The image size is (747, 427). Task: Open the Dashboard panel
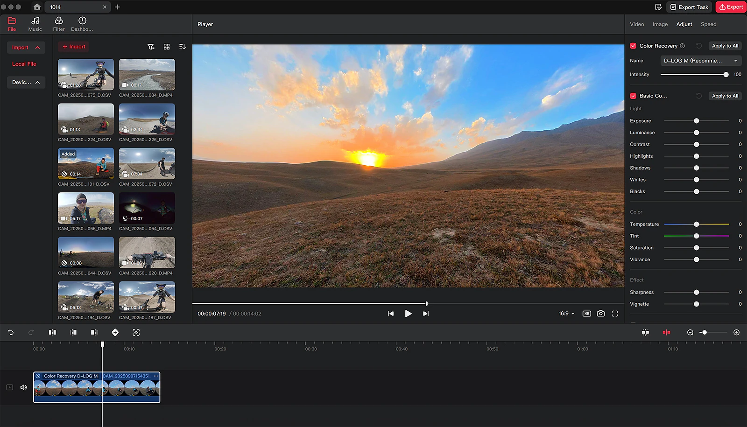[x=82, y=24]
